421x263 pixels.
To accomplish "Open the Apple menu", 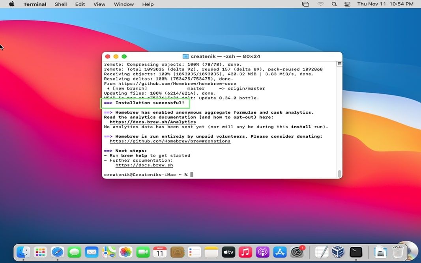I will (11, 4).
